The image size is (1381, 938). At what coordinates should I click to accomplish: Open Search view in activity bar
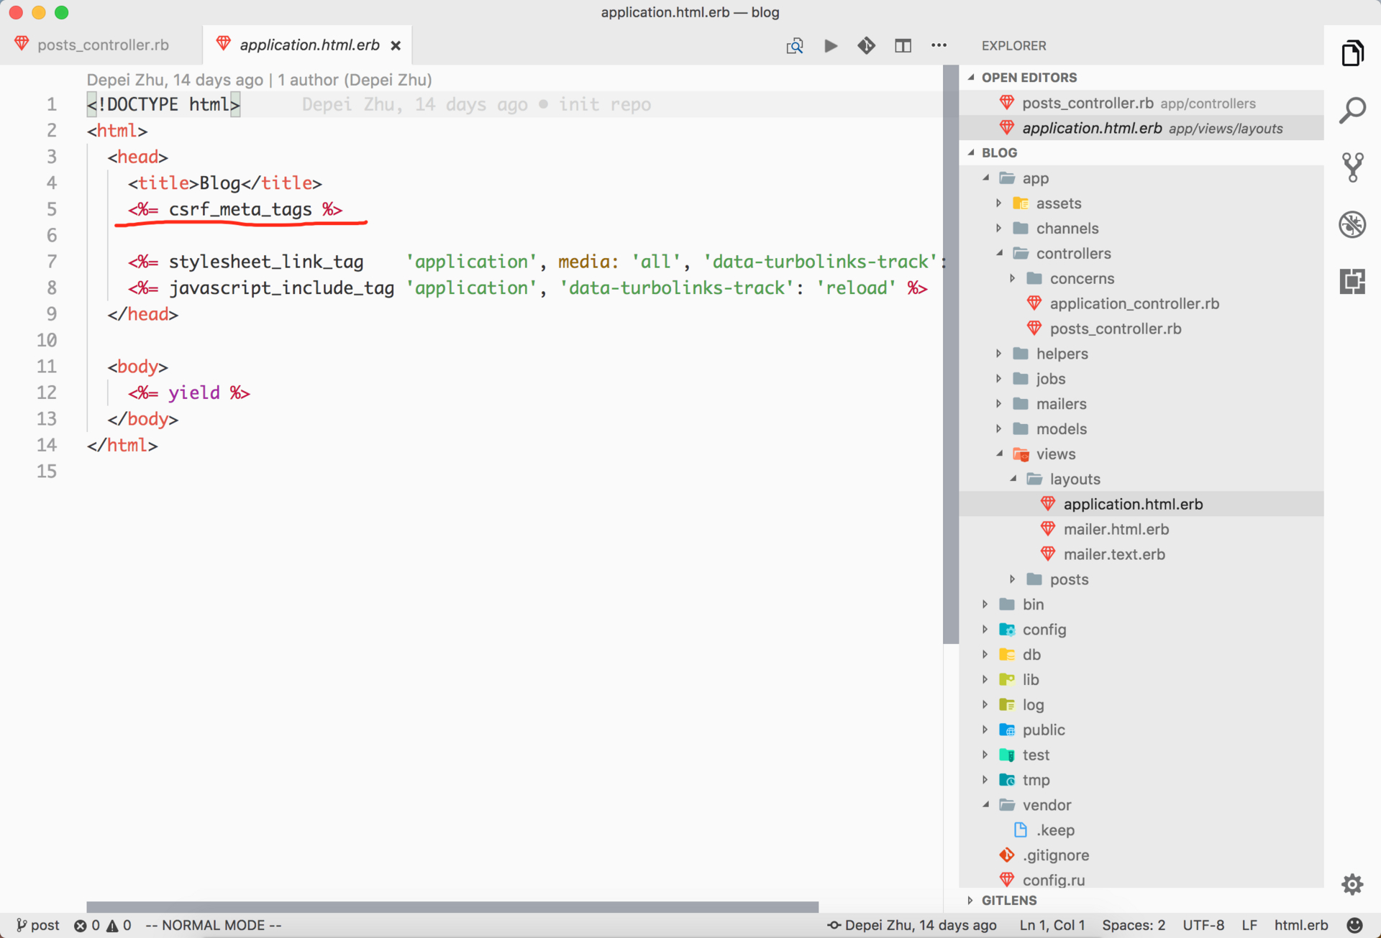[1352, 110]
